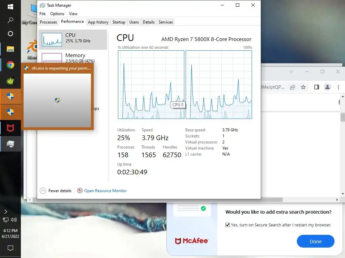The height and width of the screenshot is (258, 345).
Task: Select the second CPU core graph
Action: coord(219,85)
